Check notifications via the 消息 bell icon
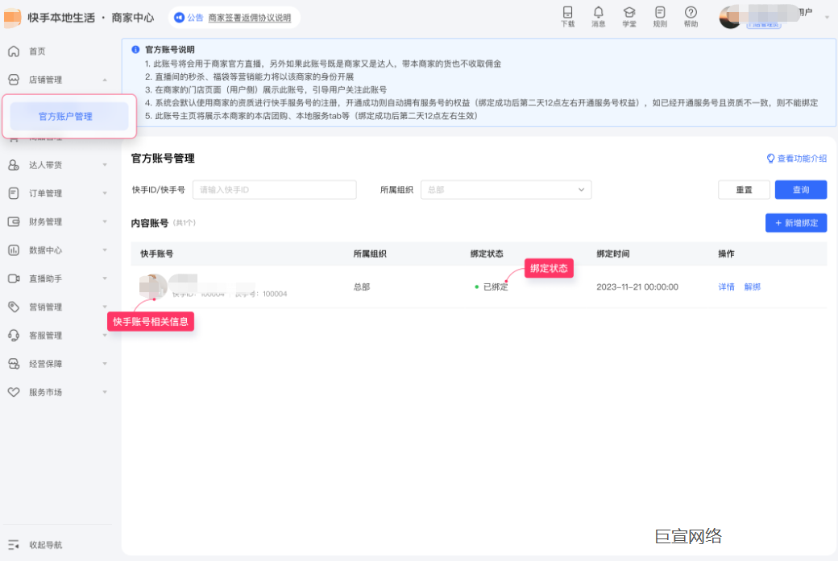 pos(599,16)
